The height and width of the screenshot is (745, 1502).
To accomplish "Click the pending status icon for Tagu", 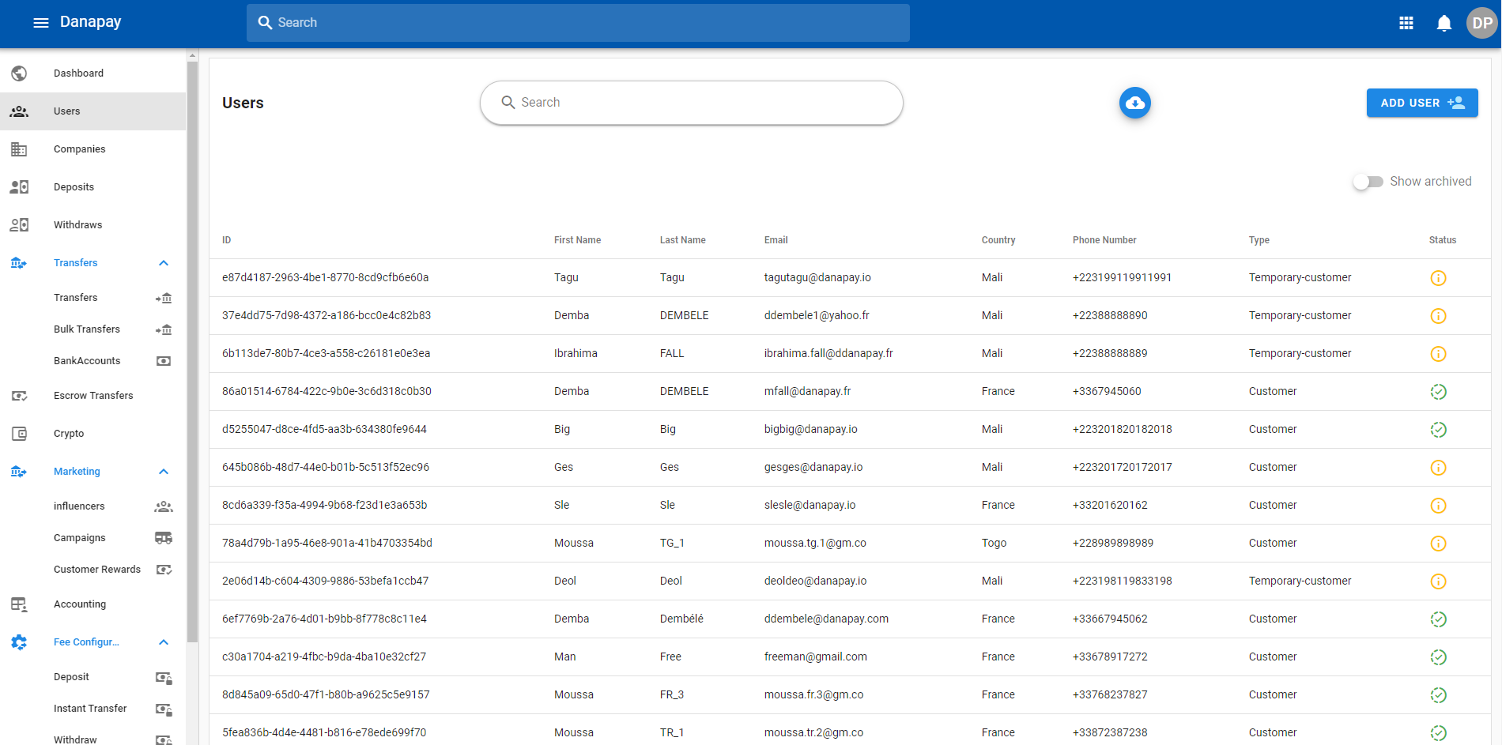I will tap(1438, 278).
